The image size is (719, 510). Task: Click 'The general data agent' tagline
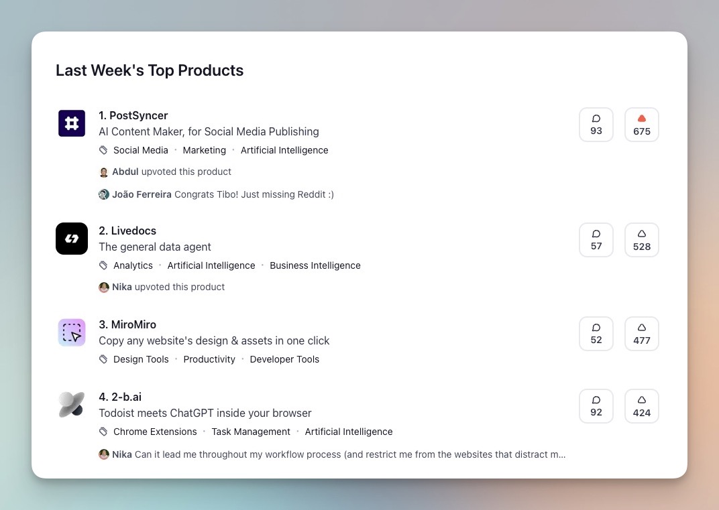(154, 247)
